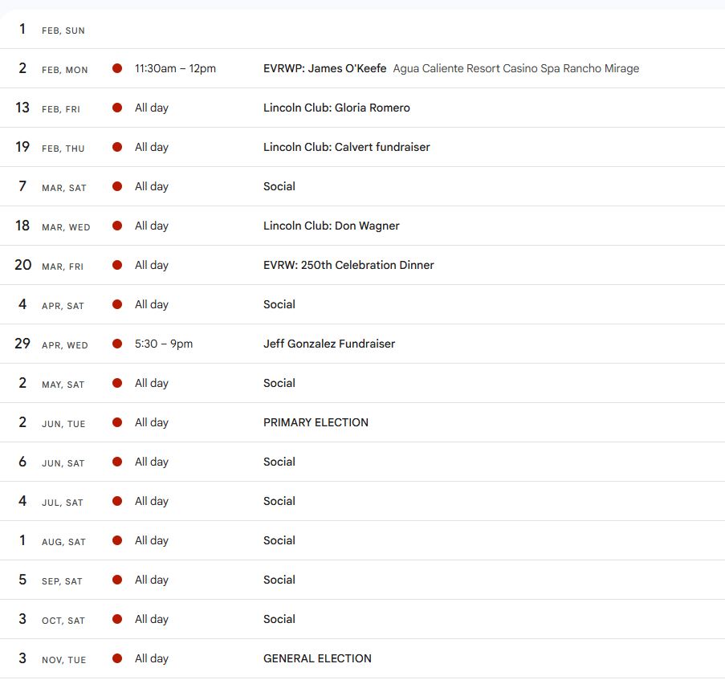725x680 pixels.
Task: Go to February 1 Sunday date
Action: coord(22,30)
